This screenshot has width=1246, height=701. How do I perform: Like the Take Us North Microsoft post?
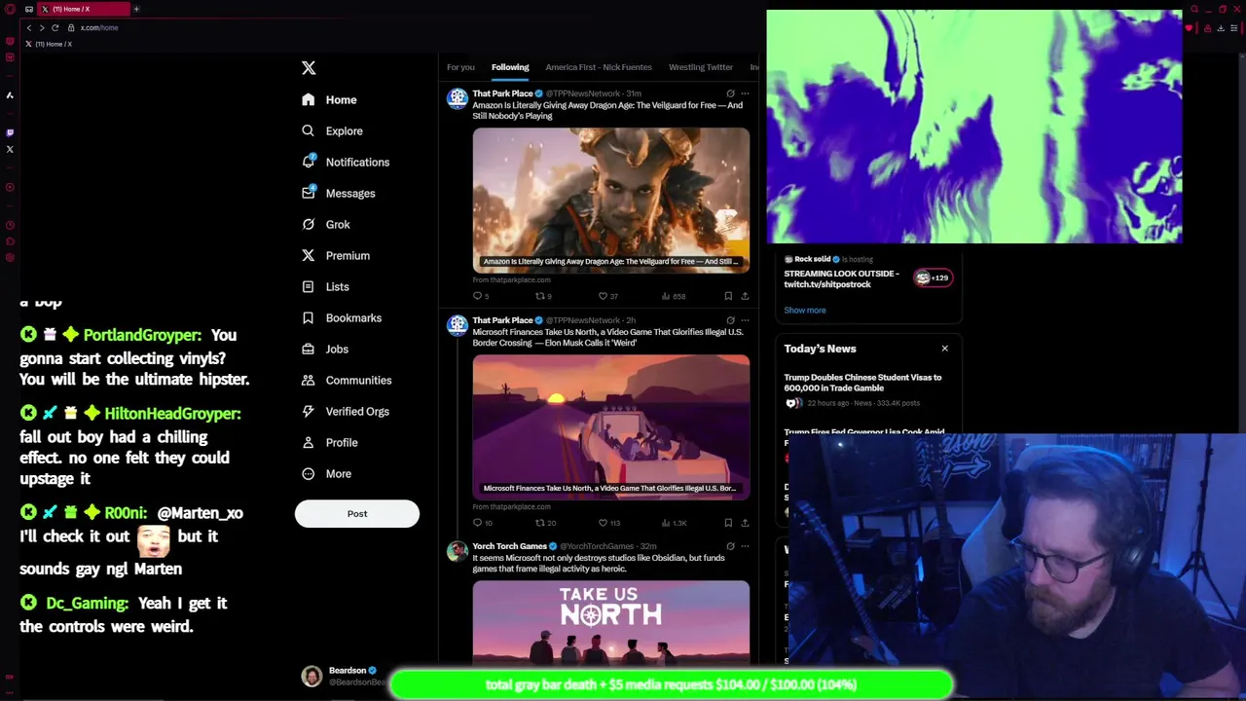coord(607,523)
